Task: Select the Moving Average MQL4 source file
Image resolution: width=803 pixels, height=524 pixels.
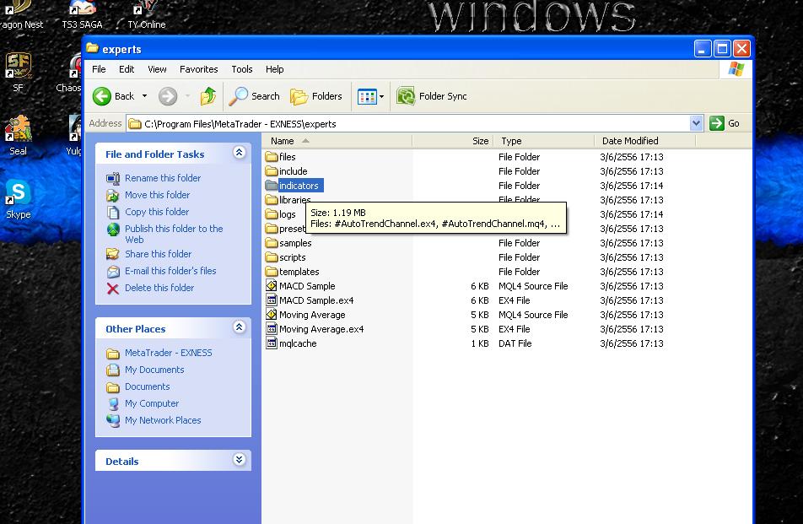Action: (305, 315)
